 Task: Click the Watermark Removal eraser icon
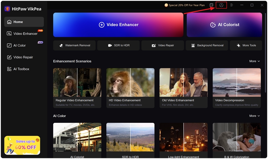click(61, 45)
